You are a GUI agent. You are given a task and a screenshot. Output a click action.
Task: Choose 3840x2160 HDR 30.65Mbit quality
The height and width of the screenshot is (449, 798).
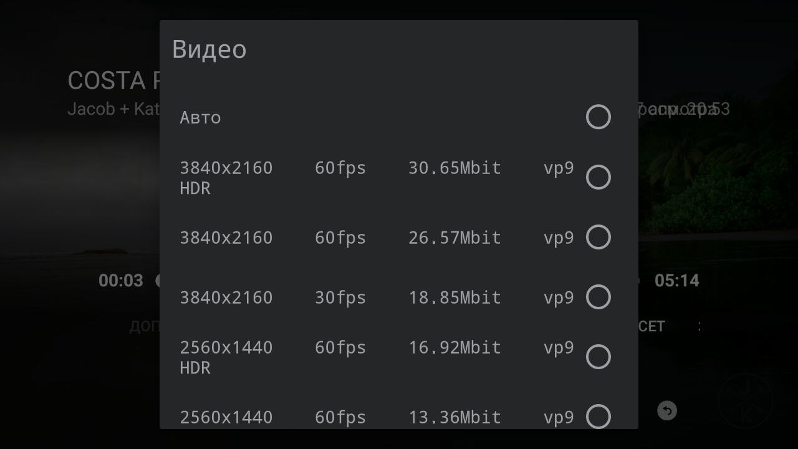399,177
